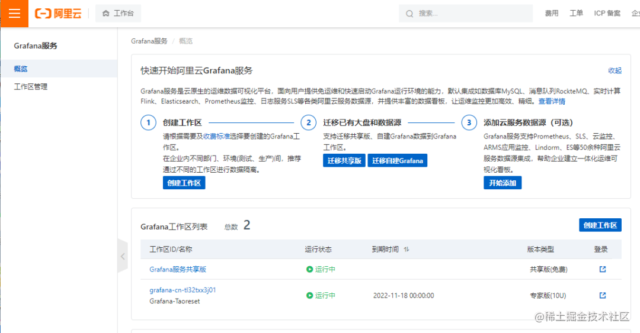640x333 pixels.
Task: Focus the 搜索 search field
Action: pos(466,14)
